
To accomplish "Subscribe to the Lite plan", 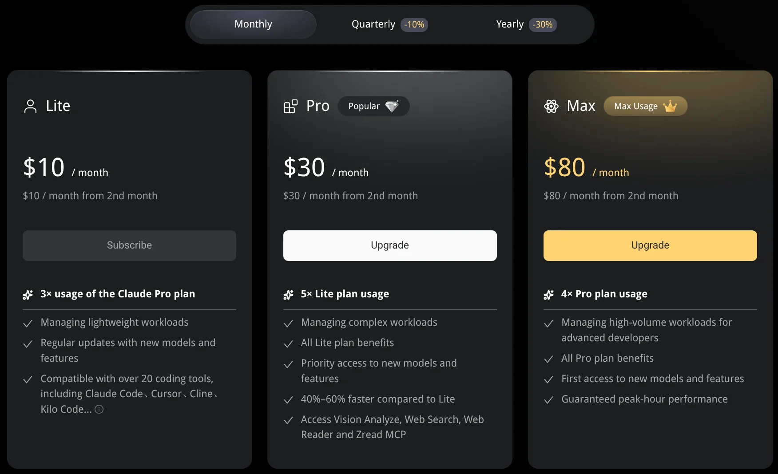I will (129, 245).
